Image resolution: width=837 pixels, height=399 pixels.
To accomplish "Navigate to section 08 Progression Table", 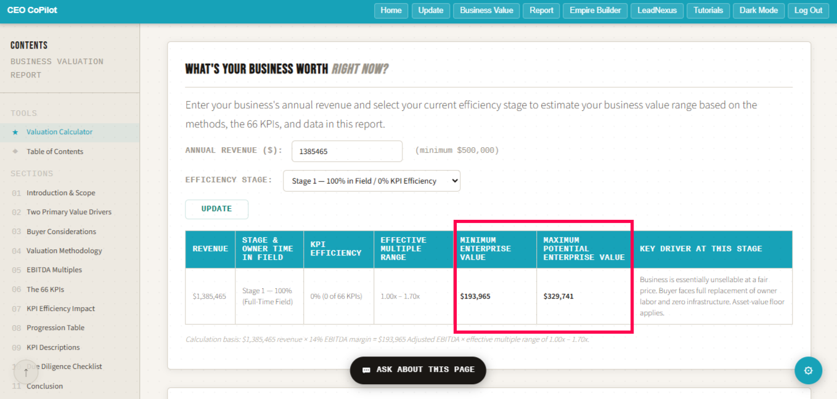I will click(55, 328).
